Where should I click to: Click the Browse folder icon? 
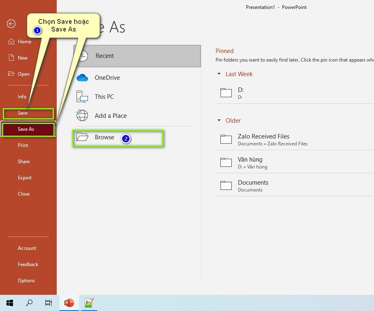tap(82, 137)
